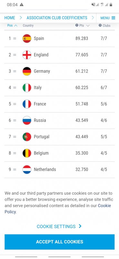Accept all cookies button
The height and width of the screenshot is (259, 119).
(60, 242)
